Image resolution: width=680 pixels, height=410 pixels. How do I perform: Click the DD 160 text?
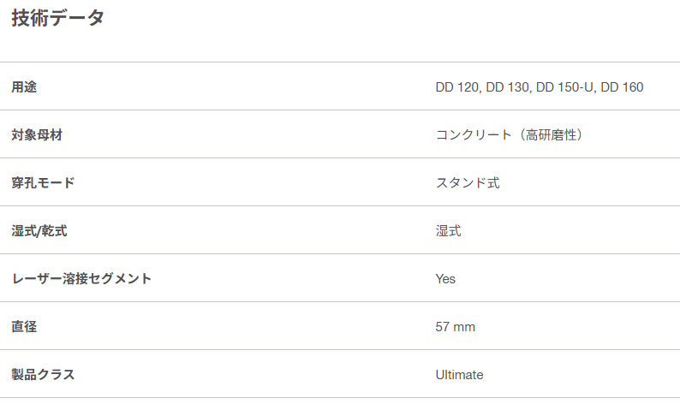622,86
